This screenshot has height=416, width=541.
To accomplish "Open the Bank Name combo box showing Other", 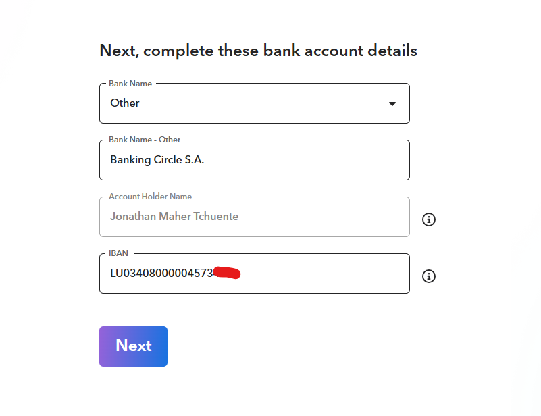I will 254,103.
